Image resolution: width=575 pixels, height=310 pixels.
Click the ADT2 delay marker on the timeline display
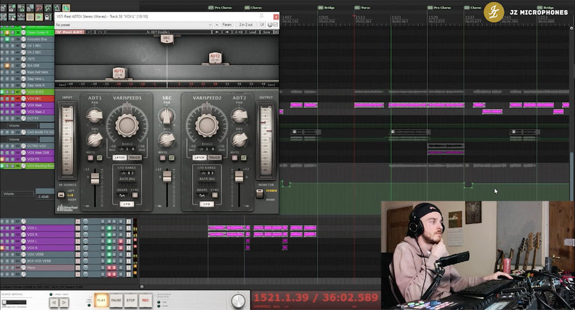pyautogui.click(x=215, y=58)
